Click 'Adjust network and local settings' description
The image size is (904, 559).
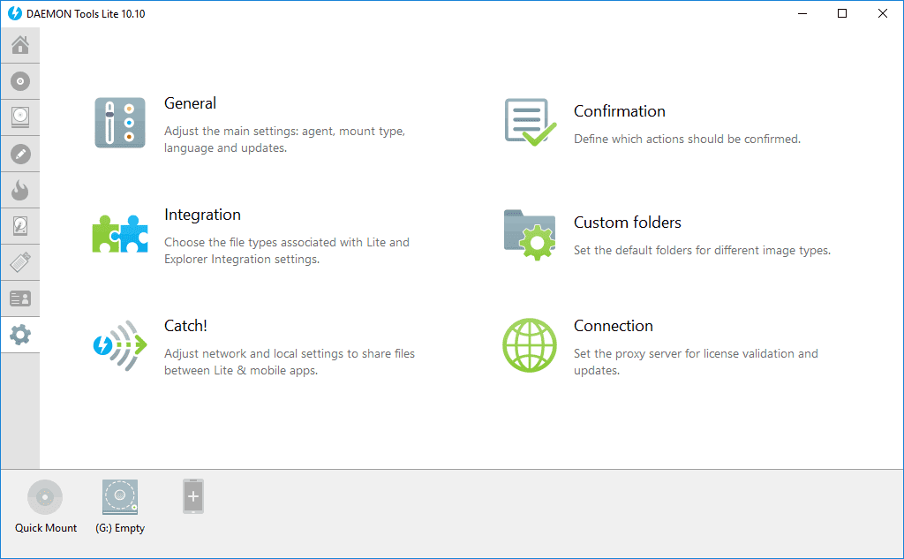click(290, 362)
